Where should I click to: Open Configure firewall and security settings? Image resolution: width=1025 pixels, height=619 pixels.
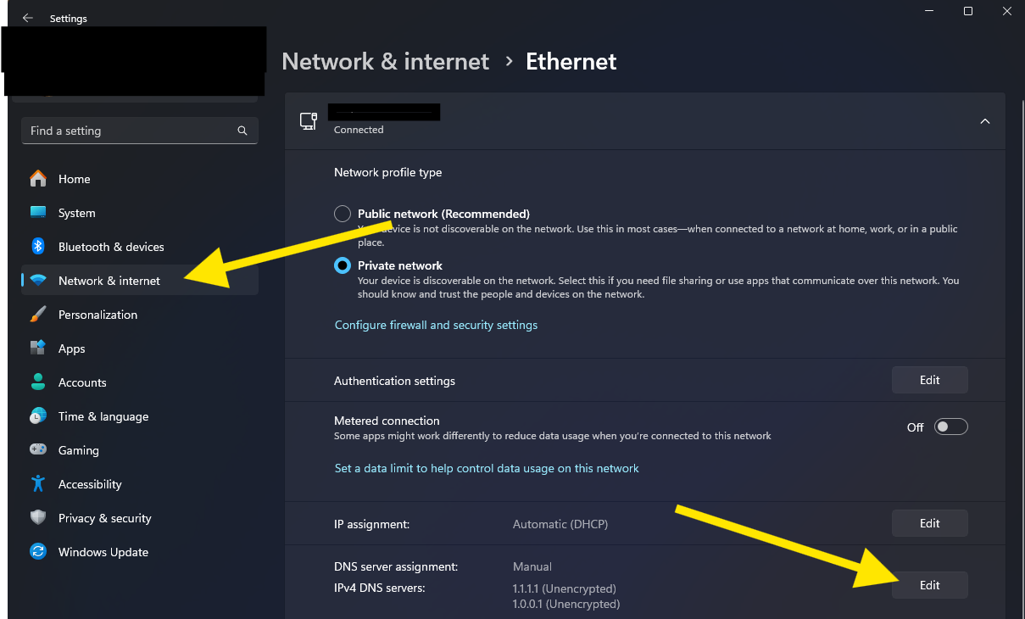tap(436, 325)
